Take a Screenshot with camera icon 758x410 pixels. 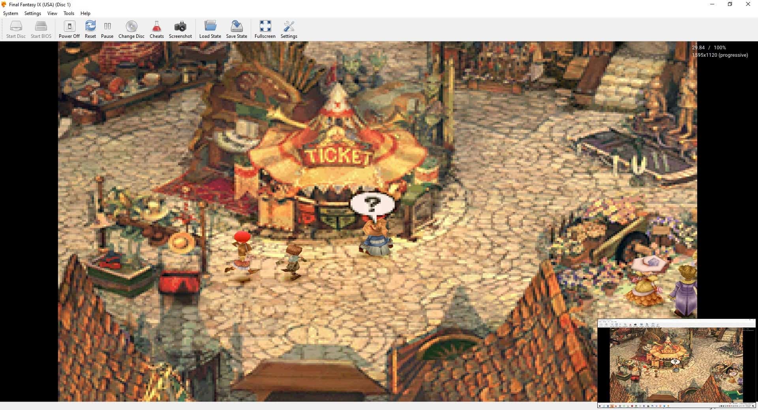[180, 30]
